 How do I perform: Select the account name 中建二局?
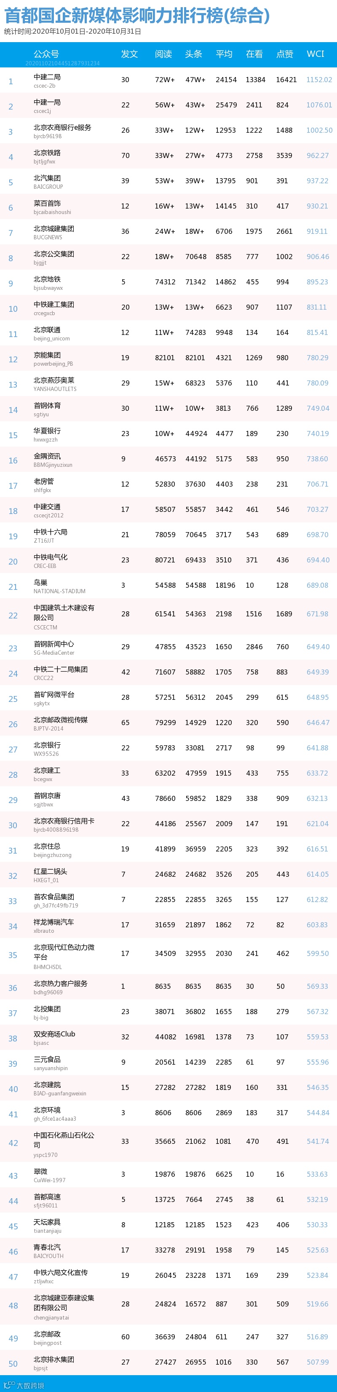click(x=47, y=77)
